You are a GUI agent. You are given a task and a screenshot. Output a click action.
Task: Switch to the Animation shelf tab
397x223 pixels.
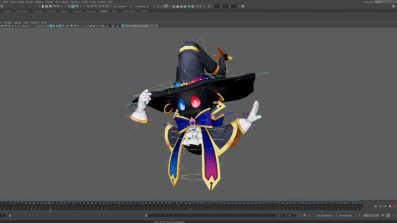click(77, 11)
